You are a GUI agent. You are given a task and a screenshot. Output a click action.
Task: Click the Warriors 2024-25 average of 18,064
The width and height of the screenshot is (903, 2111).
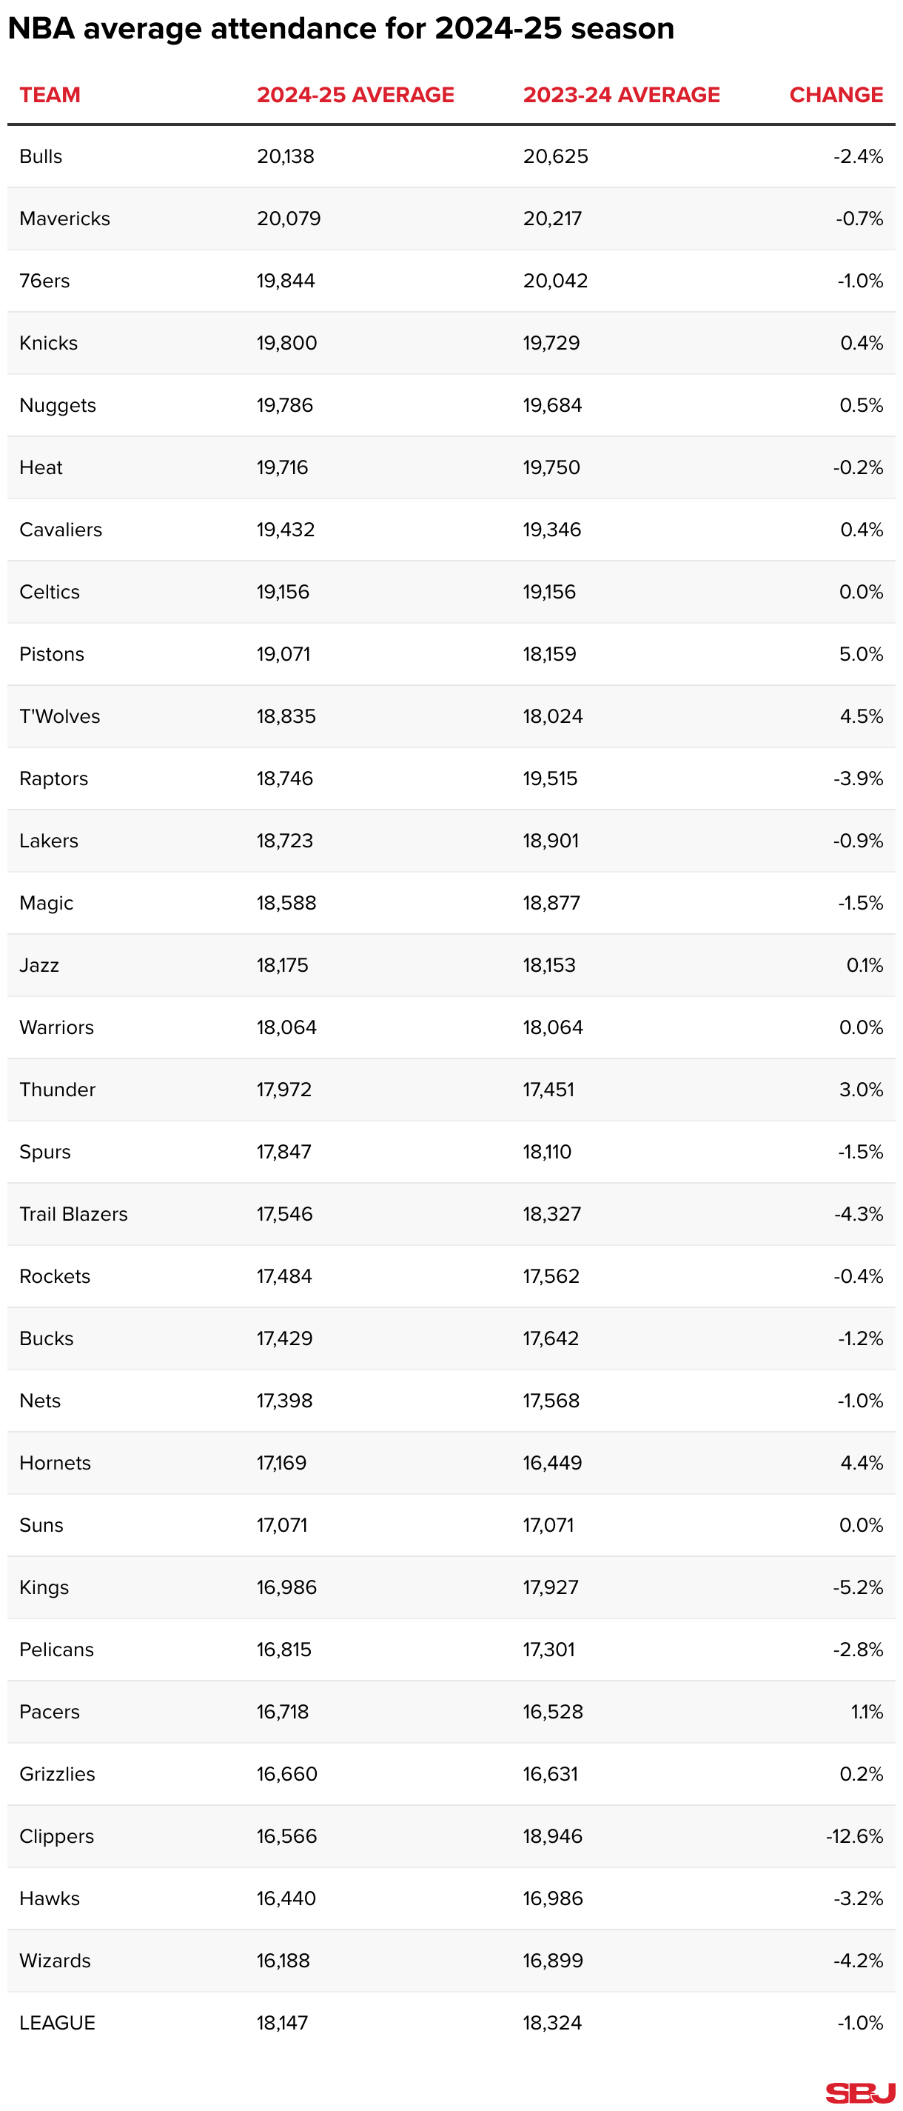click(x=286, y=1027)
